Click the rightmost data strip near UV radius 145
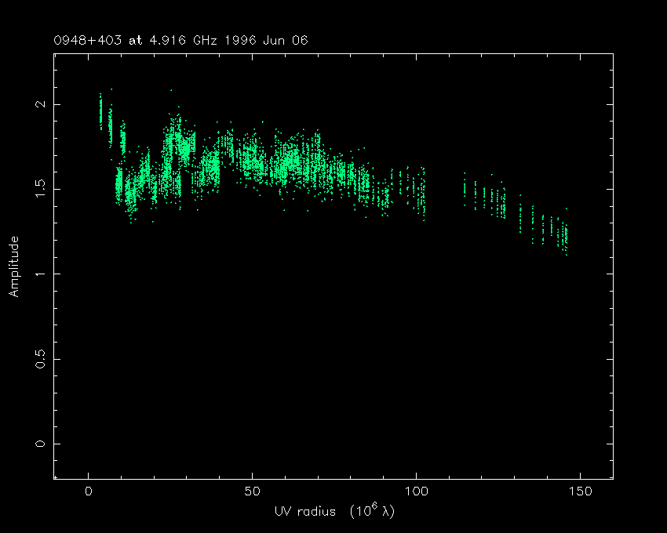 565,235
